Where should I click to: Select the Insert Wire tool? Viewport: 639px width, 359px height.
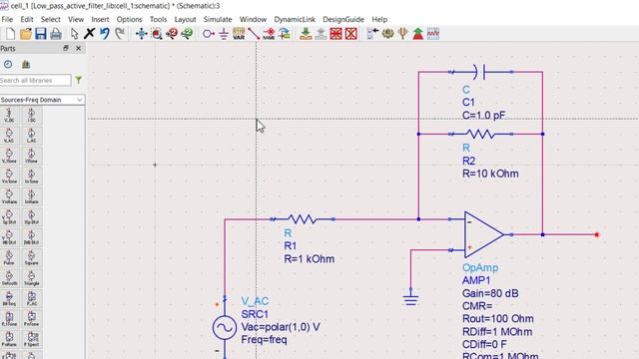254,34
